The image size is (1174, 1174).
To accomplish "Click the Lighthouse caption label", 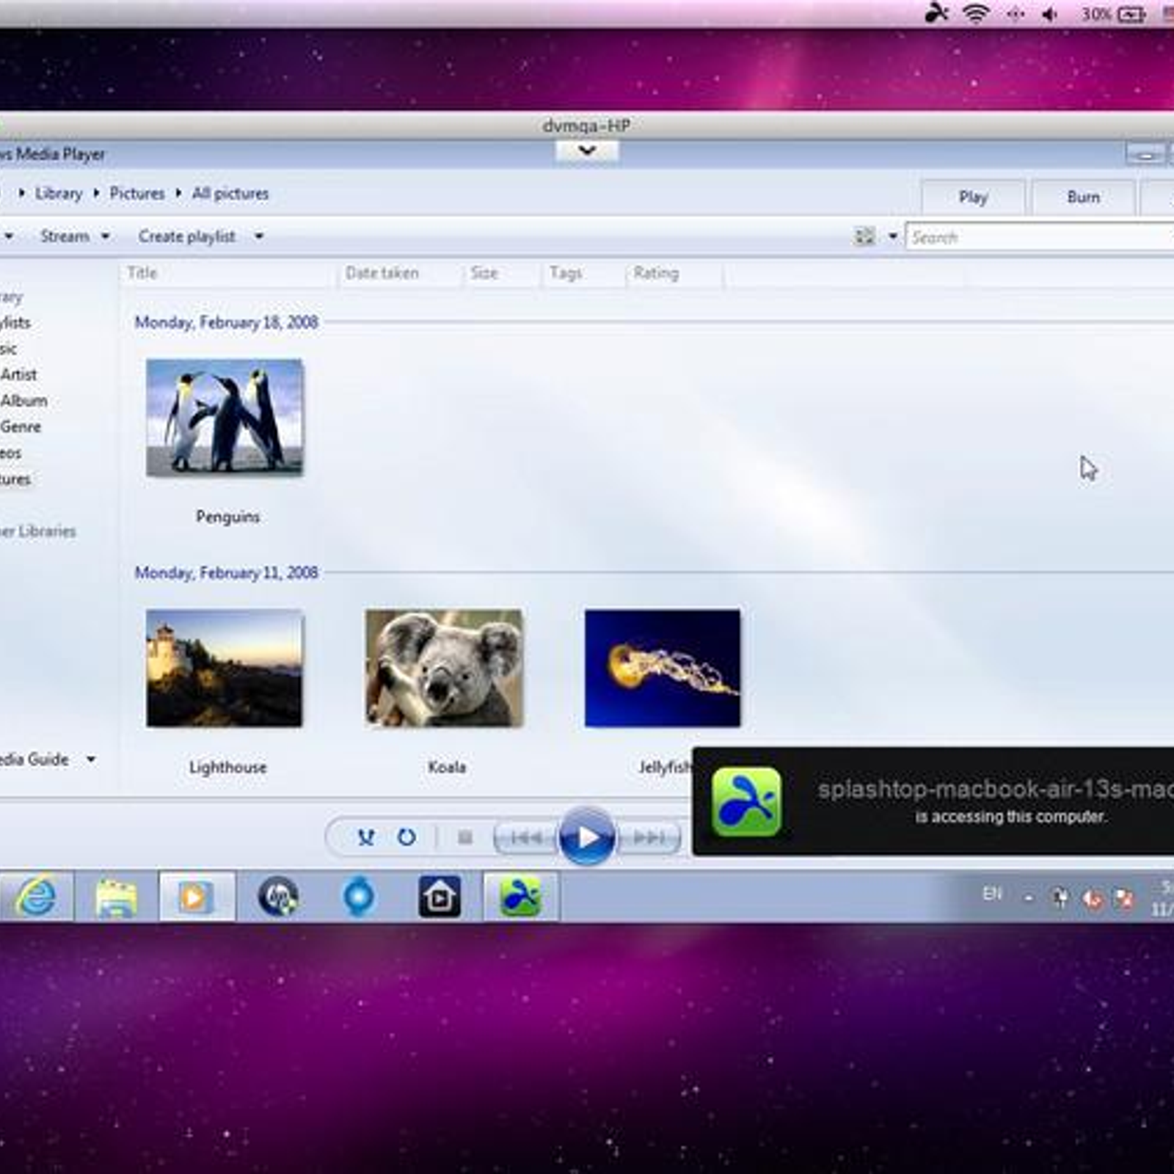I will pyautogui.click(x=227, y=767).
